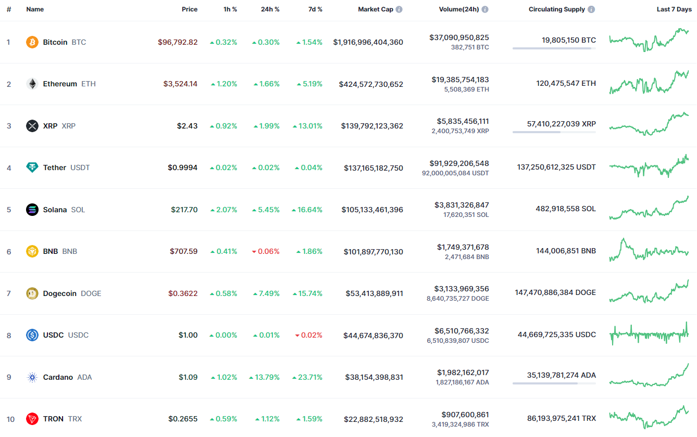This screenshot has height=437, width=697.
Task: Click XRP's circulating supply progress bar
Action: coord(554,132)
